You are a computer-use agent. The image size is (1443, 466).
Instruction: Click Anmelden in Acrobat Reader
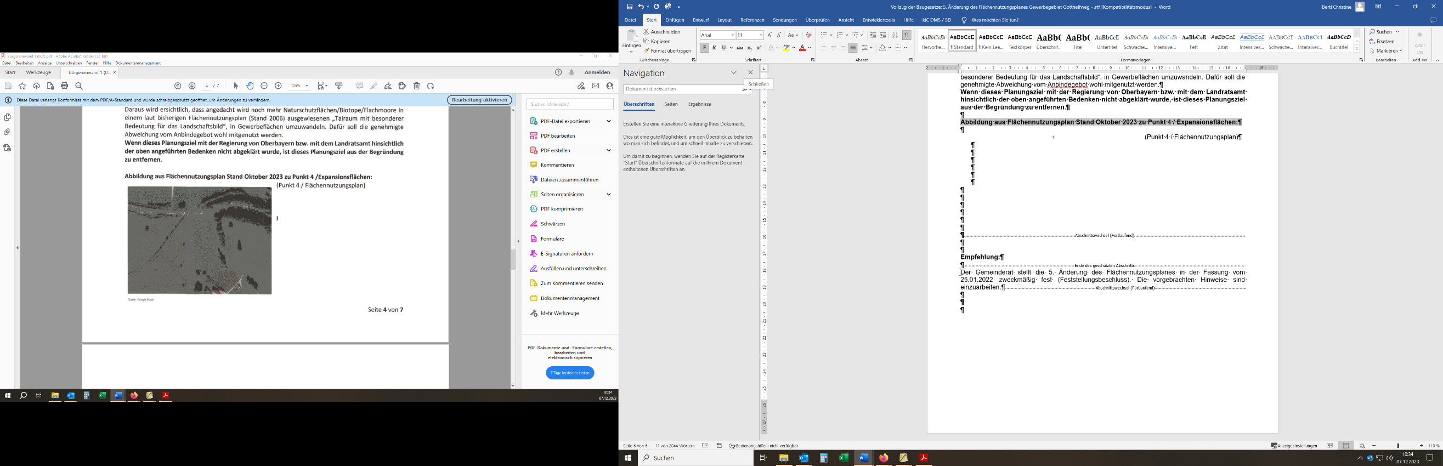coord(597,72)
